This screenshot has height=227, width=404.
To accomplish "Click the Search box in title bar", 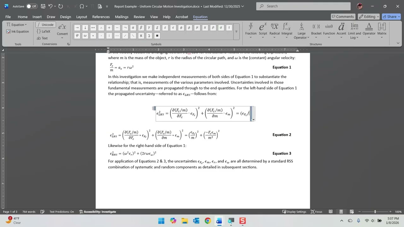I will [x=303, y=6].
